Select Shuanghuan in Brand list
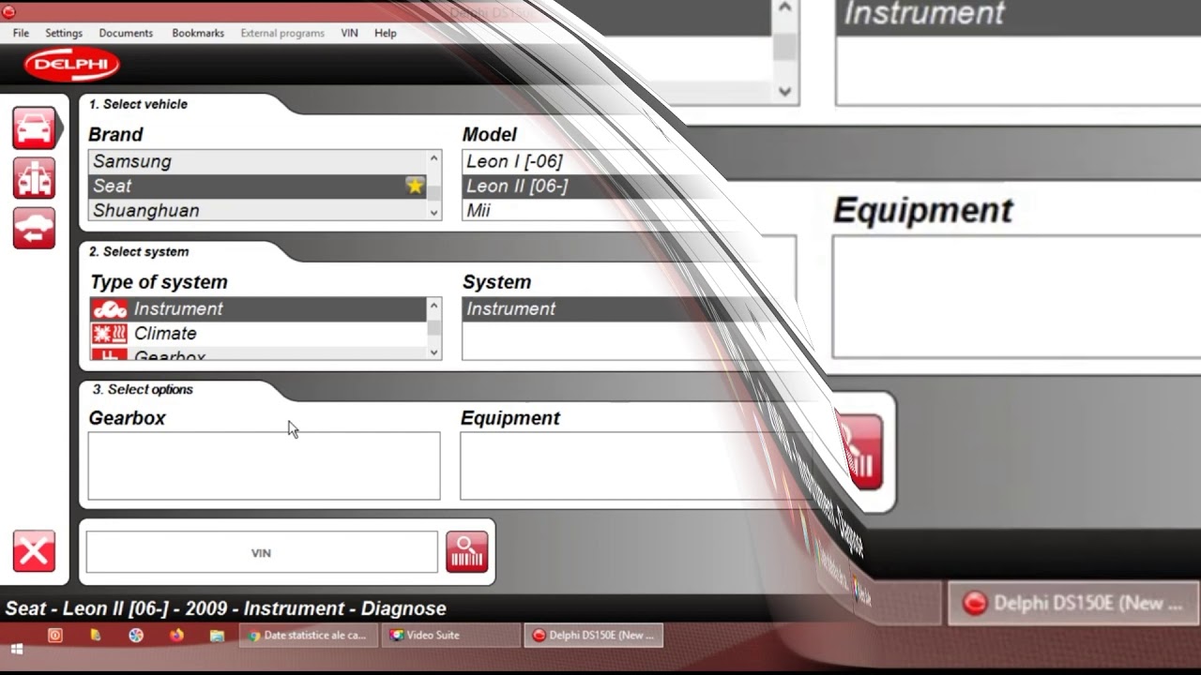This screenshot has width=1201, height=675. point(257,210)
